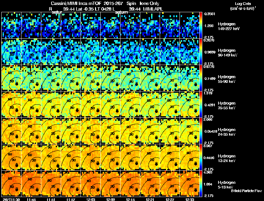Screen dimensions: 264x201
Task: Select the 5-13 keV image panel at 11:39
Action: 12,184
